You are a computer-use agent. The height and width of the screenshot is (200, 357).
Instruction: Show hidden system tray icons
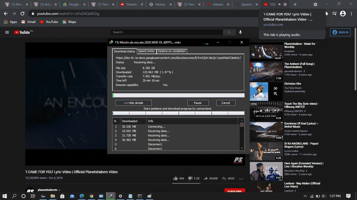[x=305, y=196]
